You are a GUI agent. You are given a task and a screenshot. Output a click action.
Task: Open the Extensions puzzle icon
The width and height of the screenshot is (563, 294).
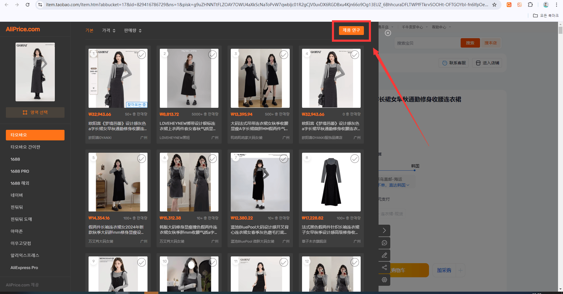530,5
